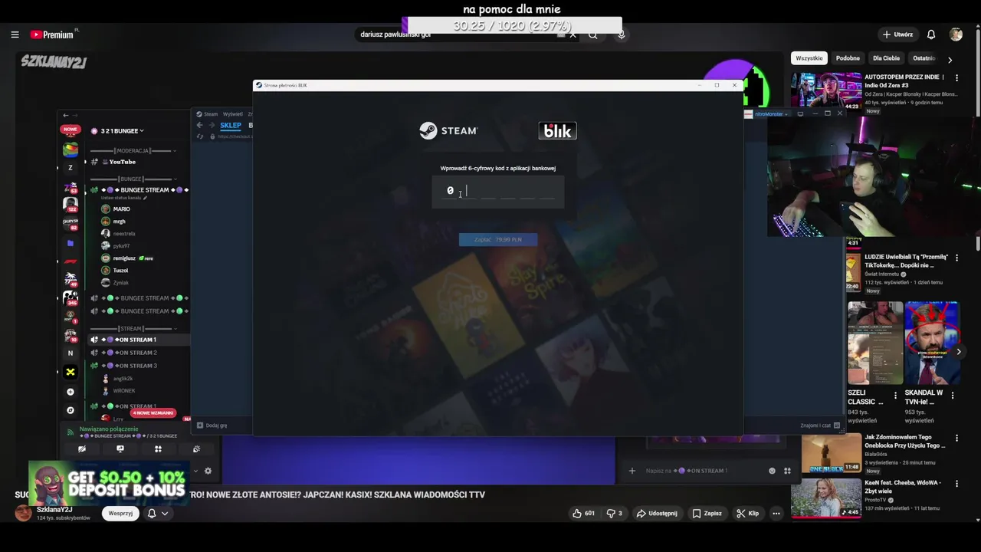Open the KaeN feat. Cheeba video thumbnail
Viewport: 981px width, 552px height.
point(826,498)
